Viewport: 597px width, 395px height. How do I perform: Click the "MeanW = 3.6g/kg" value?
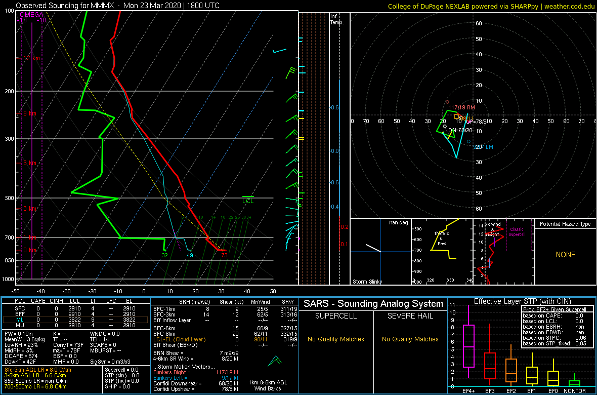tap(24, 340)
